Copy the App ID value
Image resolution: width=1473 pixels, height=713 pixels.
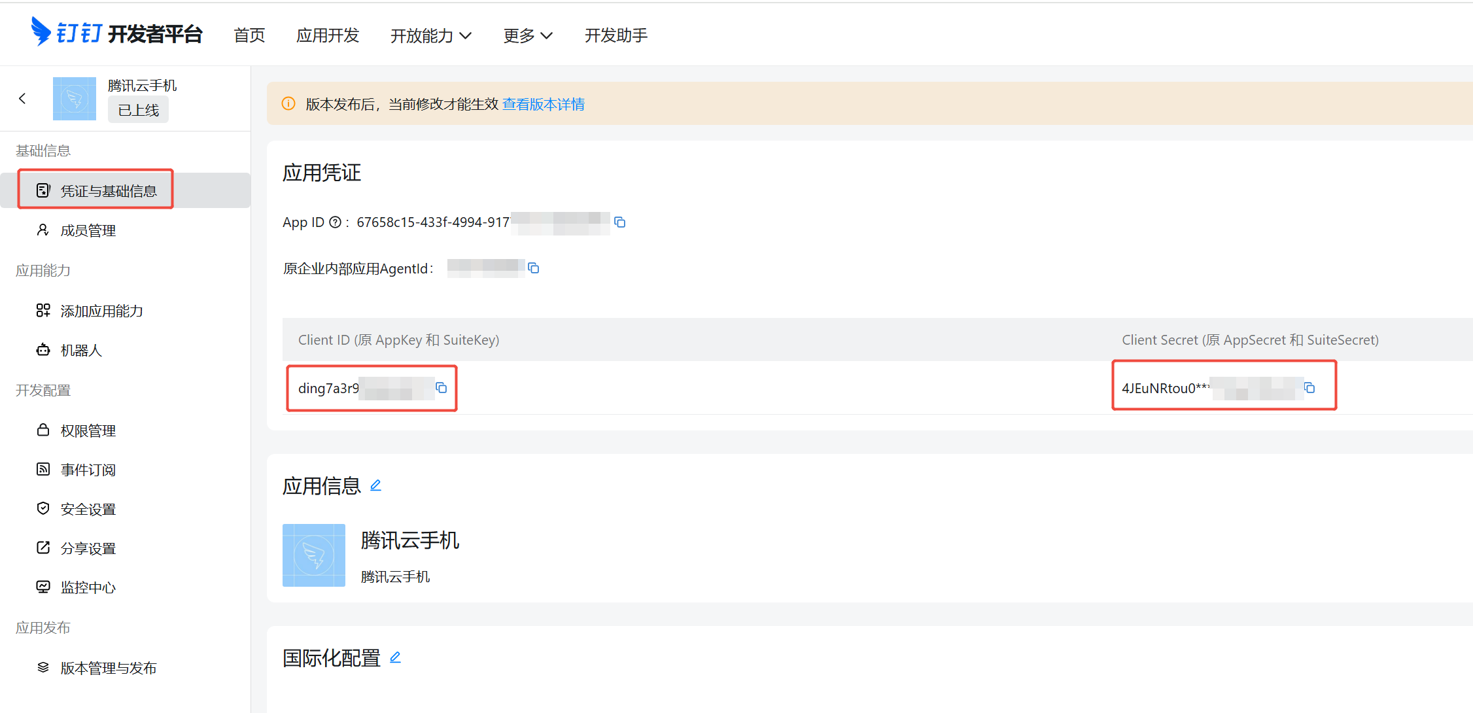(620, 222)
